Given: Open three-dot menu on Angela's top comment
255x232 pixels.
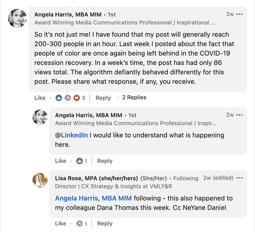Looking at the screenshot, I should point(240,14).
